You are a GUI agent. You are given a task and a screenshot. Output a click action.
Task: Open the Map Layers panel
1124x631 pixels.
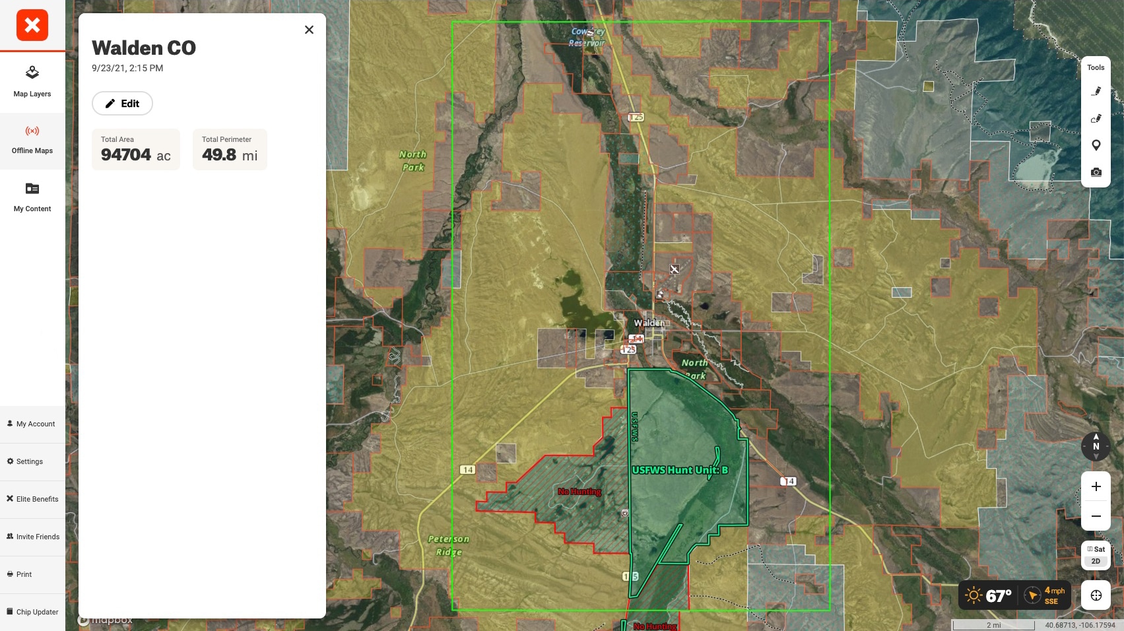click(32, 81)
